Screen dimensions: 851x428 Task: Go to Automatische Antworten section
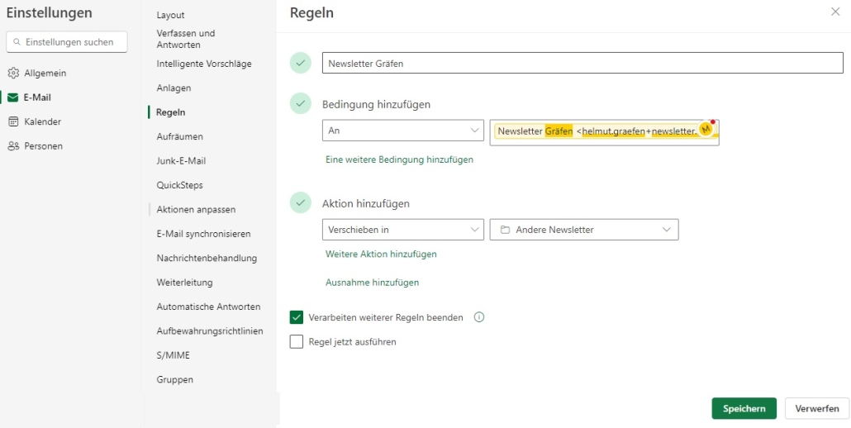208,307
